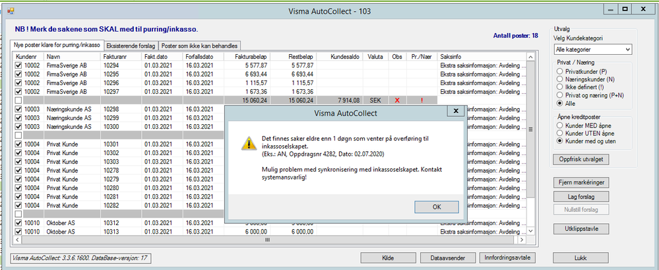
Task: Click the horizontal scrollbar left arrow
Action: point(18,240)
